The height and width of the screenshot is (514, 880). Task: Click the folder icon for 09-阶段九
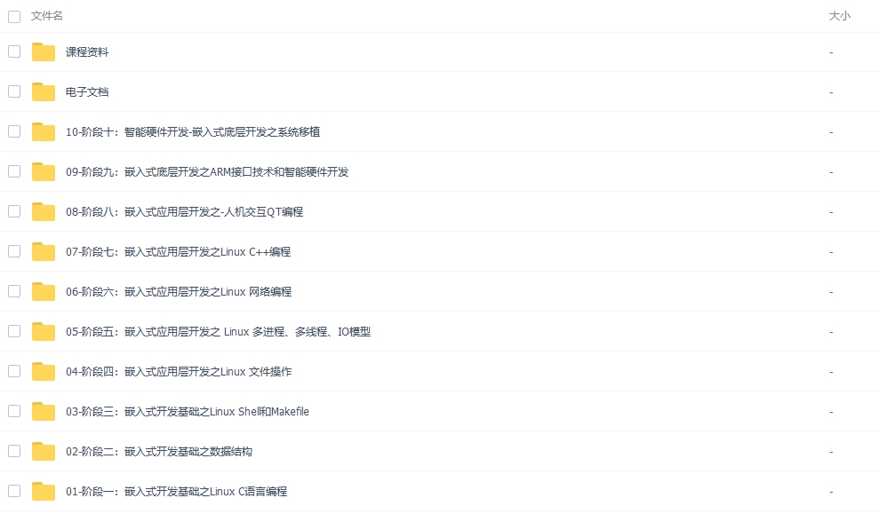pyautogui.click(x=44, y=172)
